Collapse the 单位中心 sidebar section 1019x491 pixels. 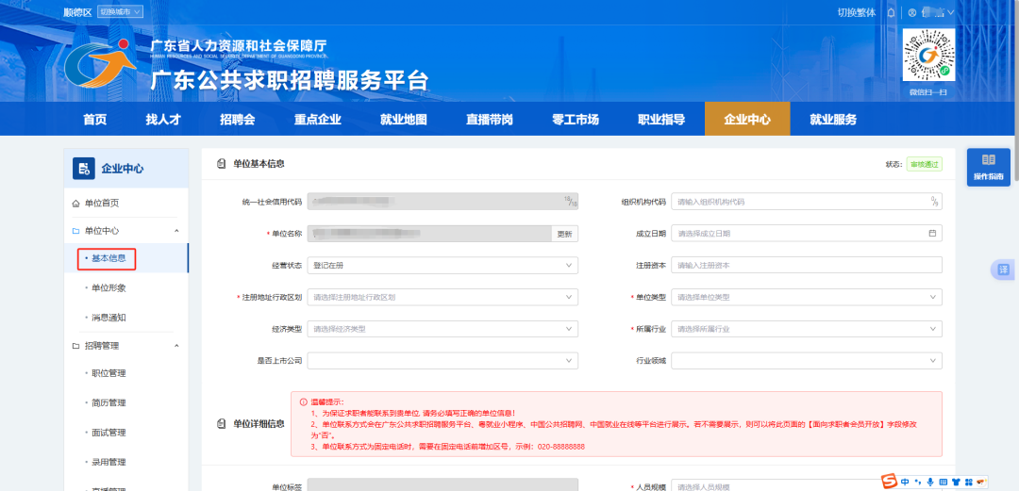click(176, 231)
